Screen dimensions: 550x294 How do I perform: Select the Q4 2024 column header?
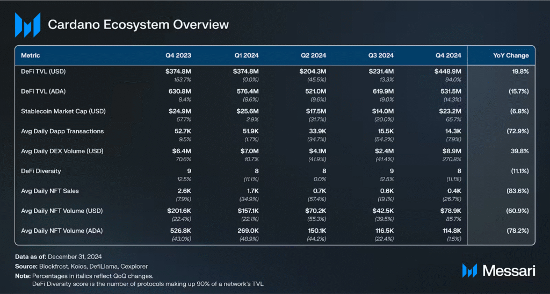[448, 55]
